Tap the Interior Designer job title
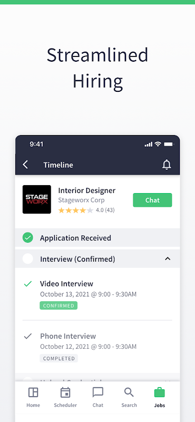Screen dimensions: 195x422 point(87,190)
